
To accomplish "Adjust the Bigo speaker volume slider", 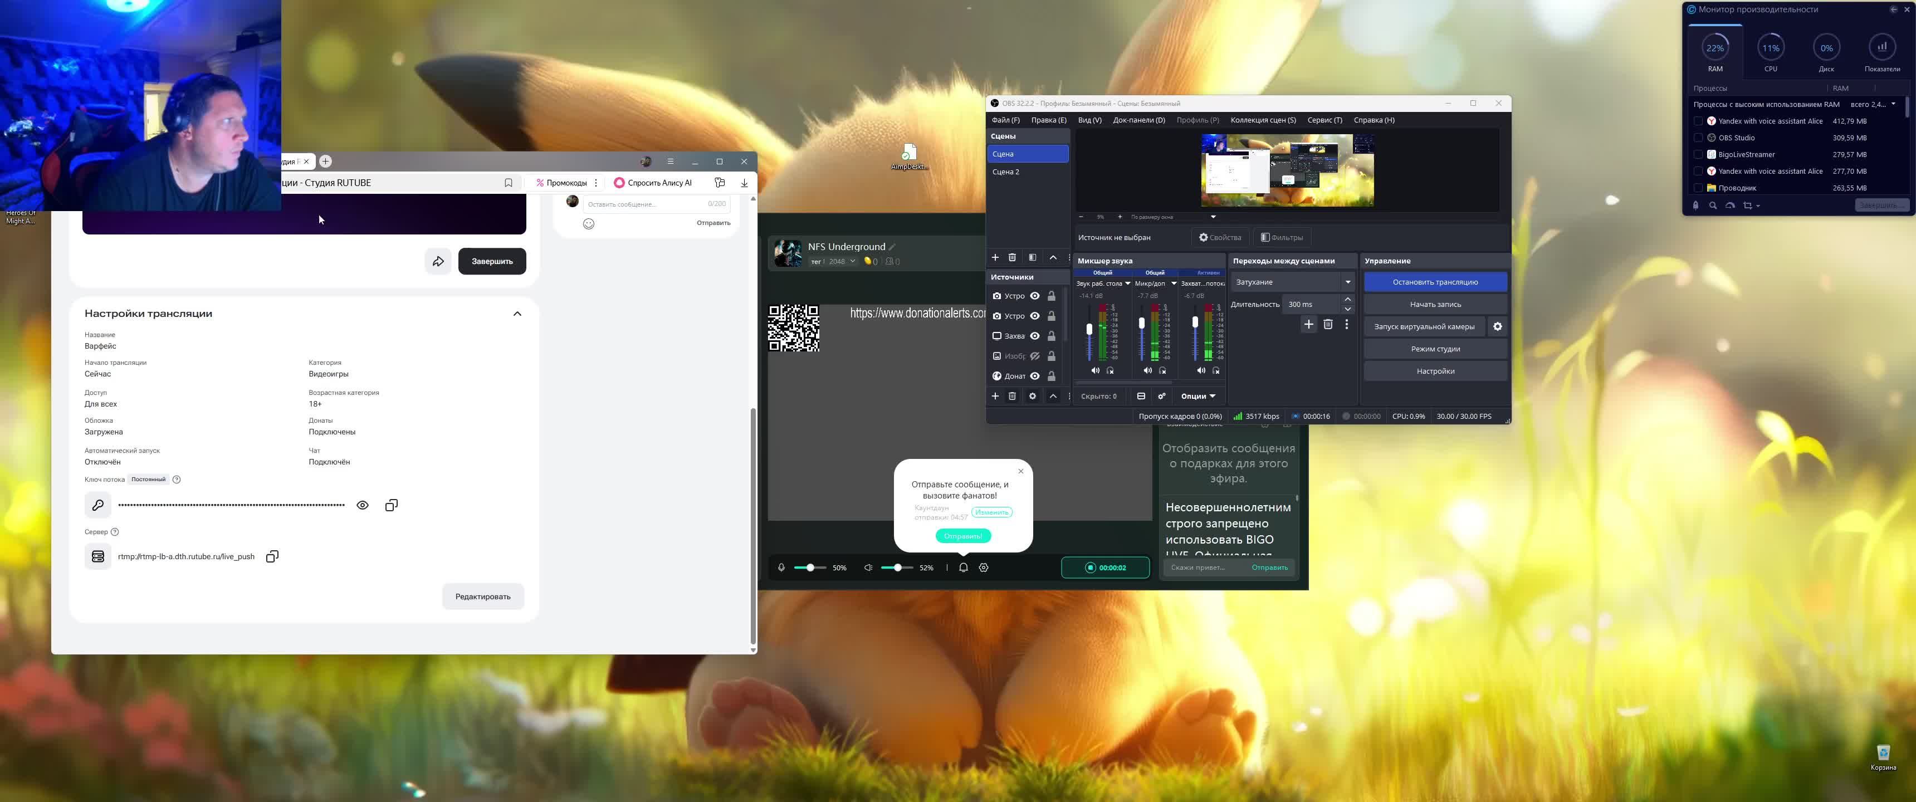I will (x=897, y=568).
